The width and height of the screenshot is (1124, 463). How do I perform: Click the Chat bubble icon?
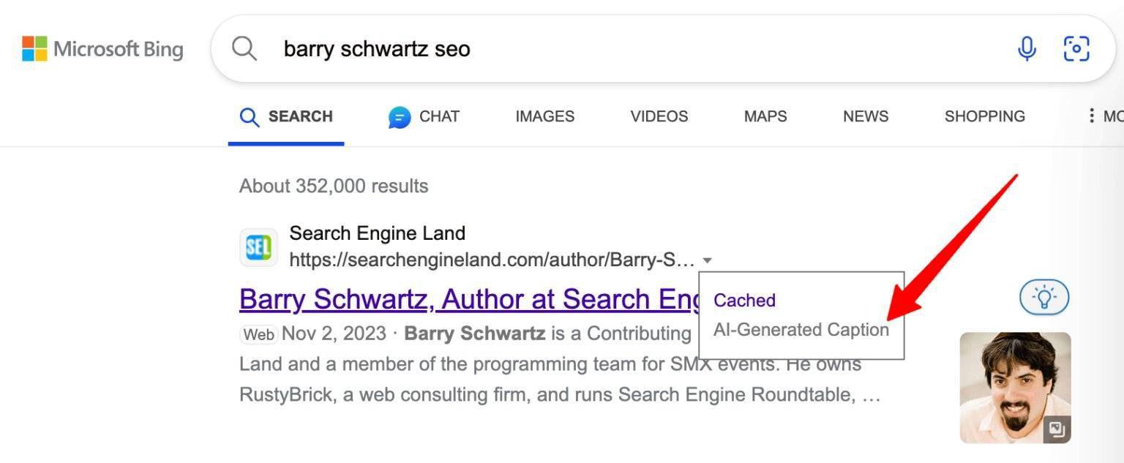400,117
